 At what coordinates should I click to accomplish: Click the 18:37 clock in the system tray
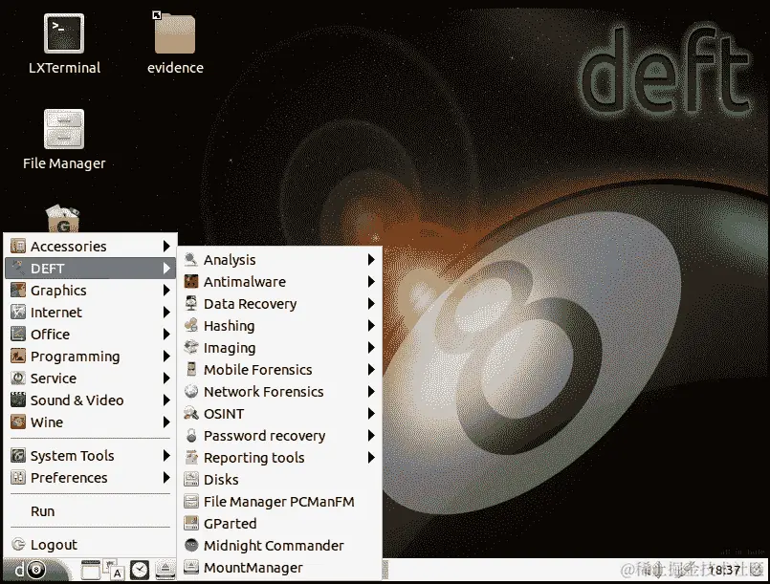724,571
